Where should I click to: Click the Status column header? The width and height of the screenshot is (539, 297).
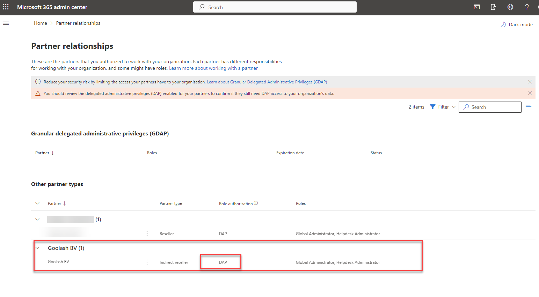376,153
